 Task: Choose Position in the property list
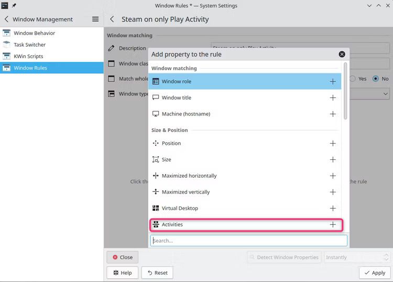point(245,144)
